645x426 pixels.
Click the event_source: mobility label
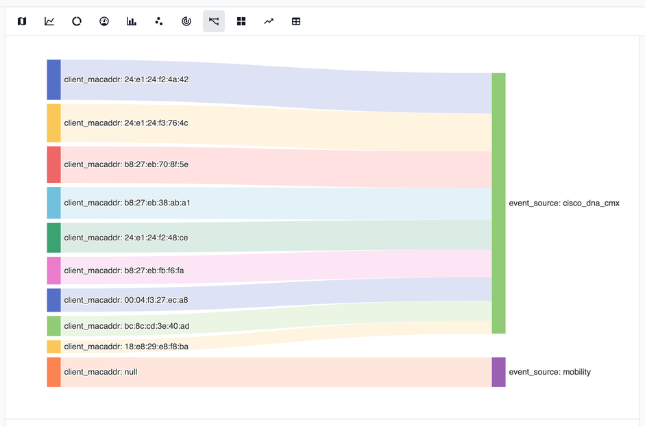(550, 372)
